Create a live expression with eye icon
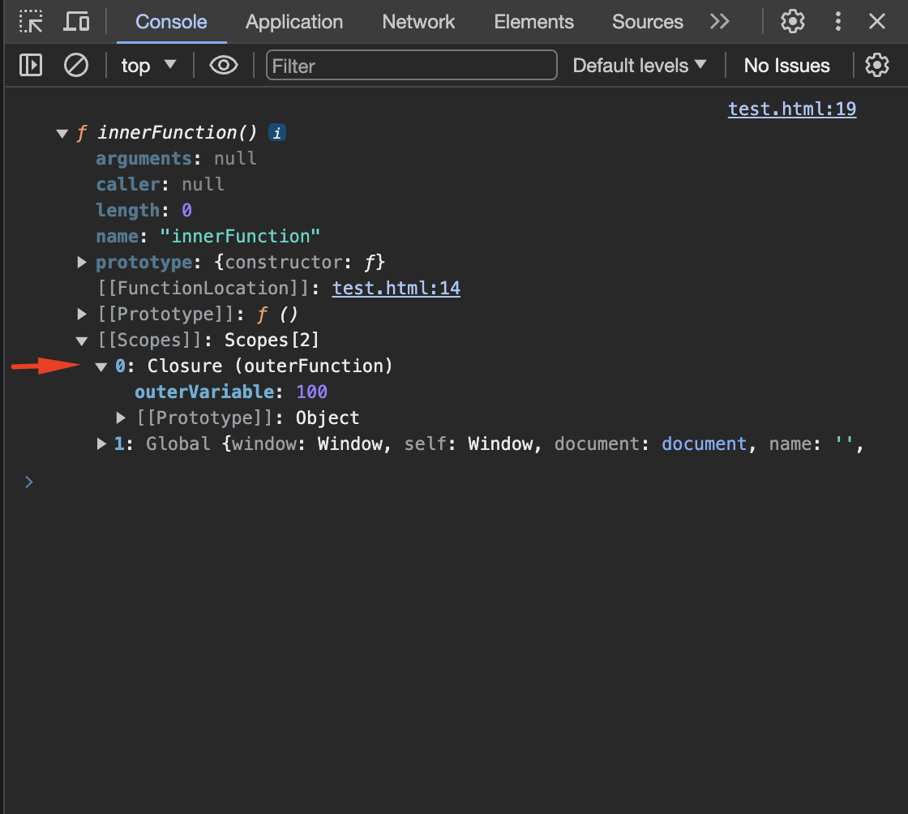 pyautogui.click(x=223, y=65)
